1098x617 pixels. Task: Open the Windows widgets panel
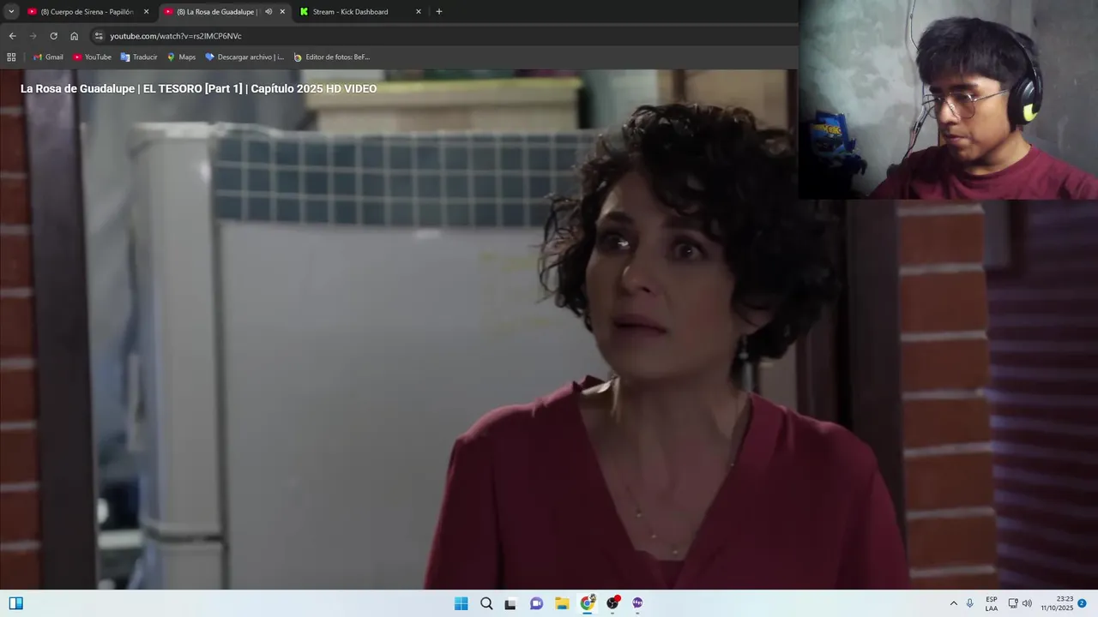[15, 603]
